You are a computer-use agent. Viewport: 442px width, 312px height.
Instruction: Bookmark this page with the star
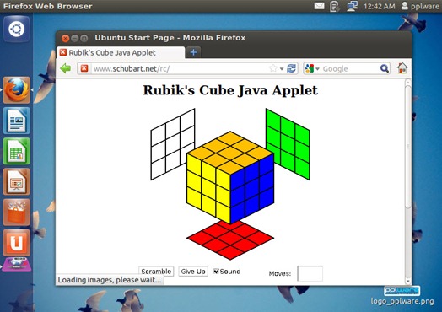[272, 68]
